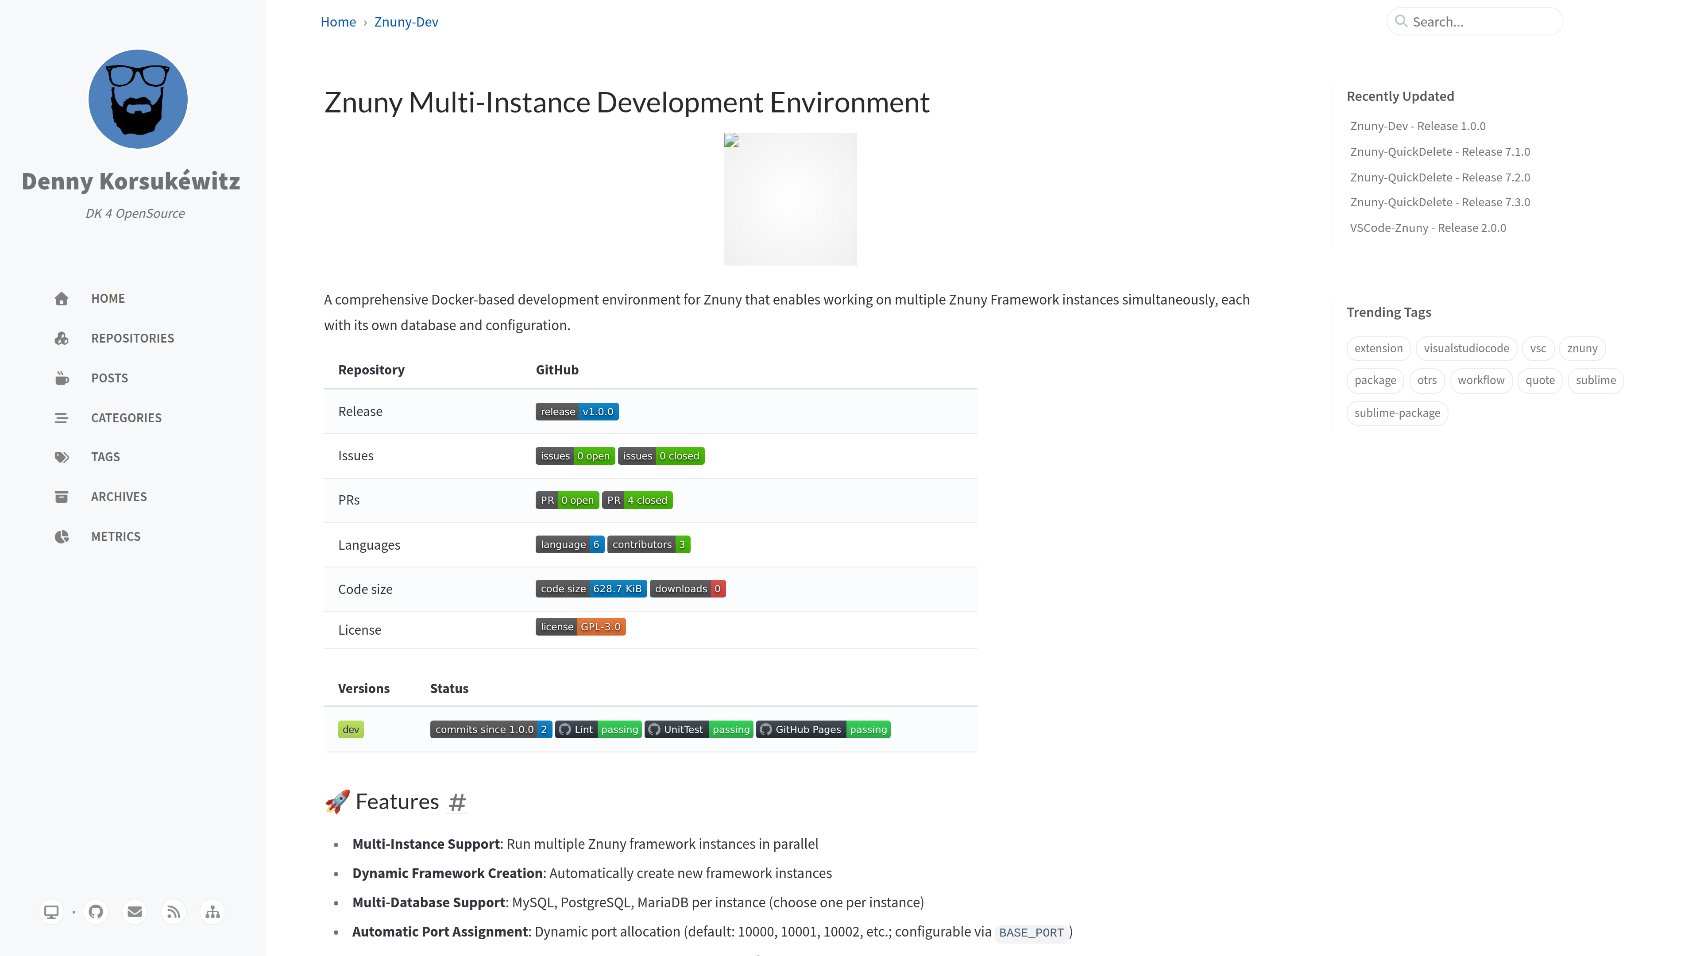Click the downloads 0 badge
Screen dimensions: 1700x956
point(688,589)
